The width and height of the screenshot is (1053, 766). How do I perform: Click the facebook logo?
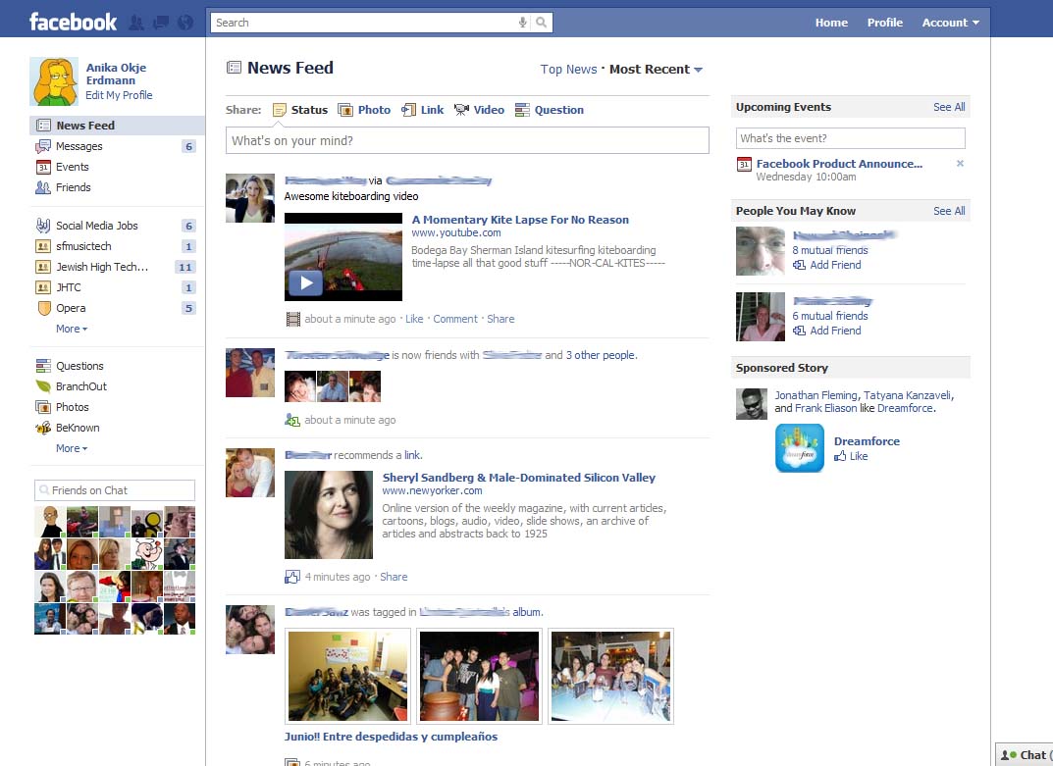pyautogui.click(x=74, y=23)
